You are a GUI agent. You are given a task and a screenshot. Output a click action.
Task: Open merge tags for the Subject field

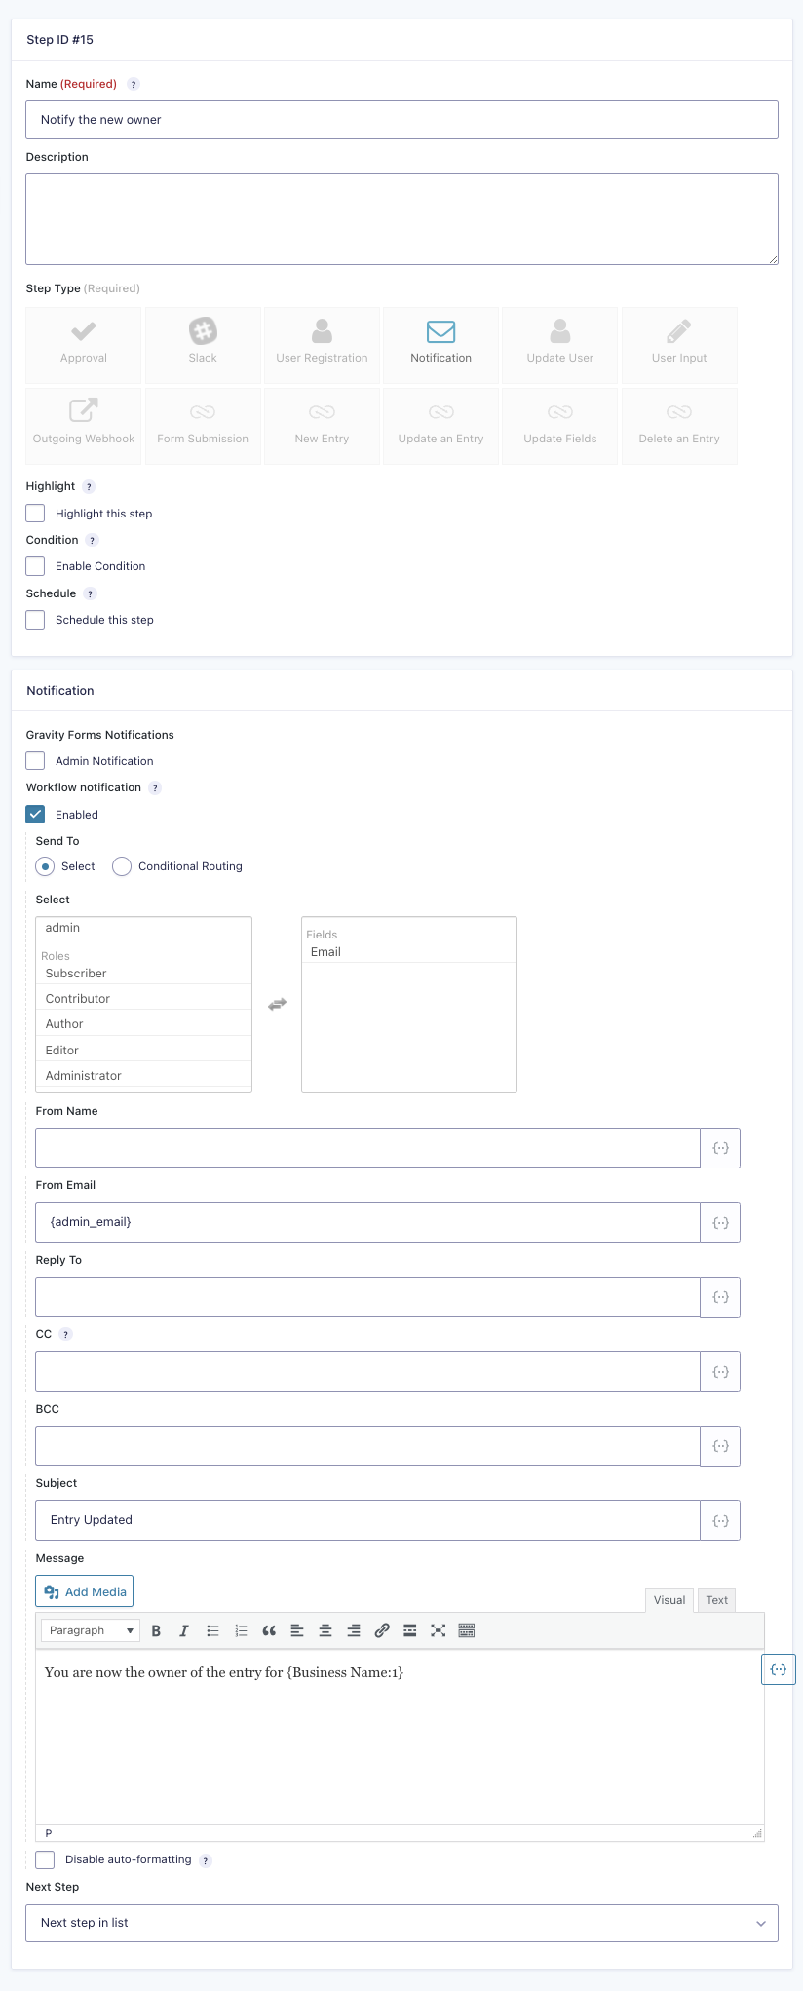pyautogui.click(x=720, y=1520)
